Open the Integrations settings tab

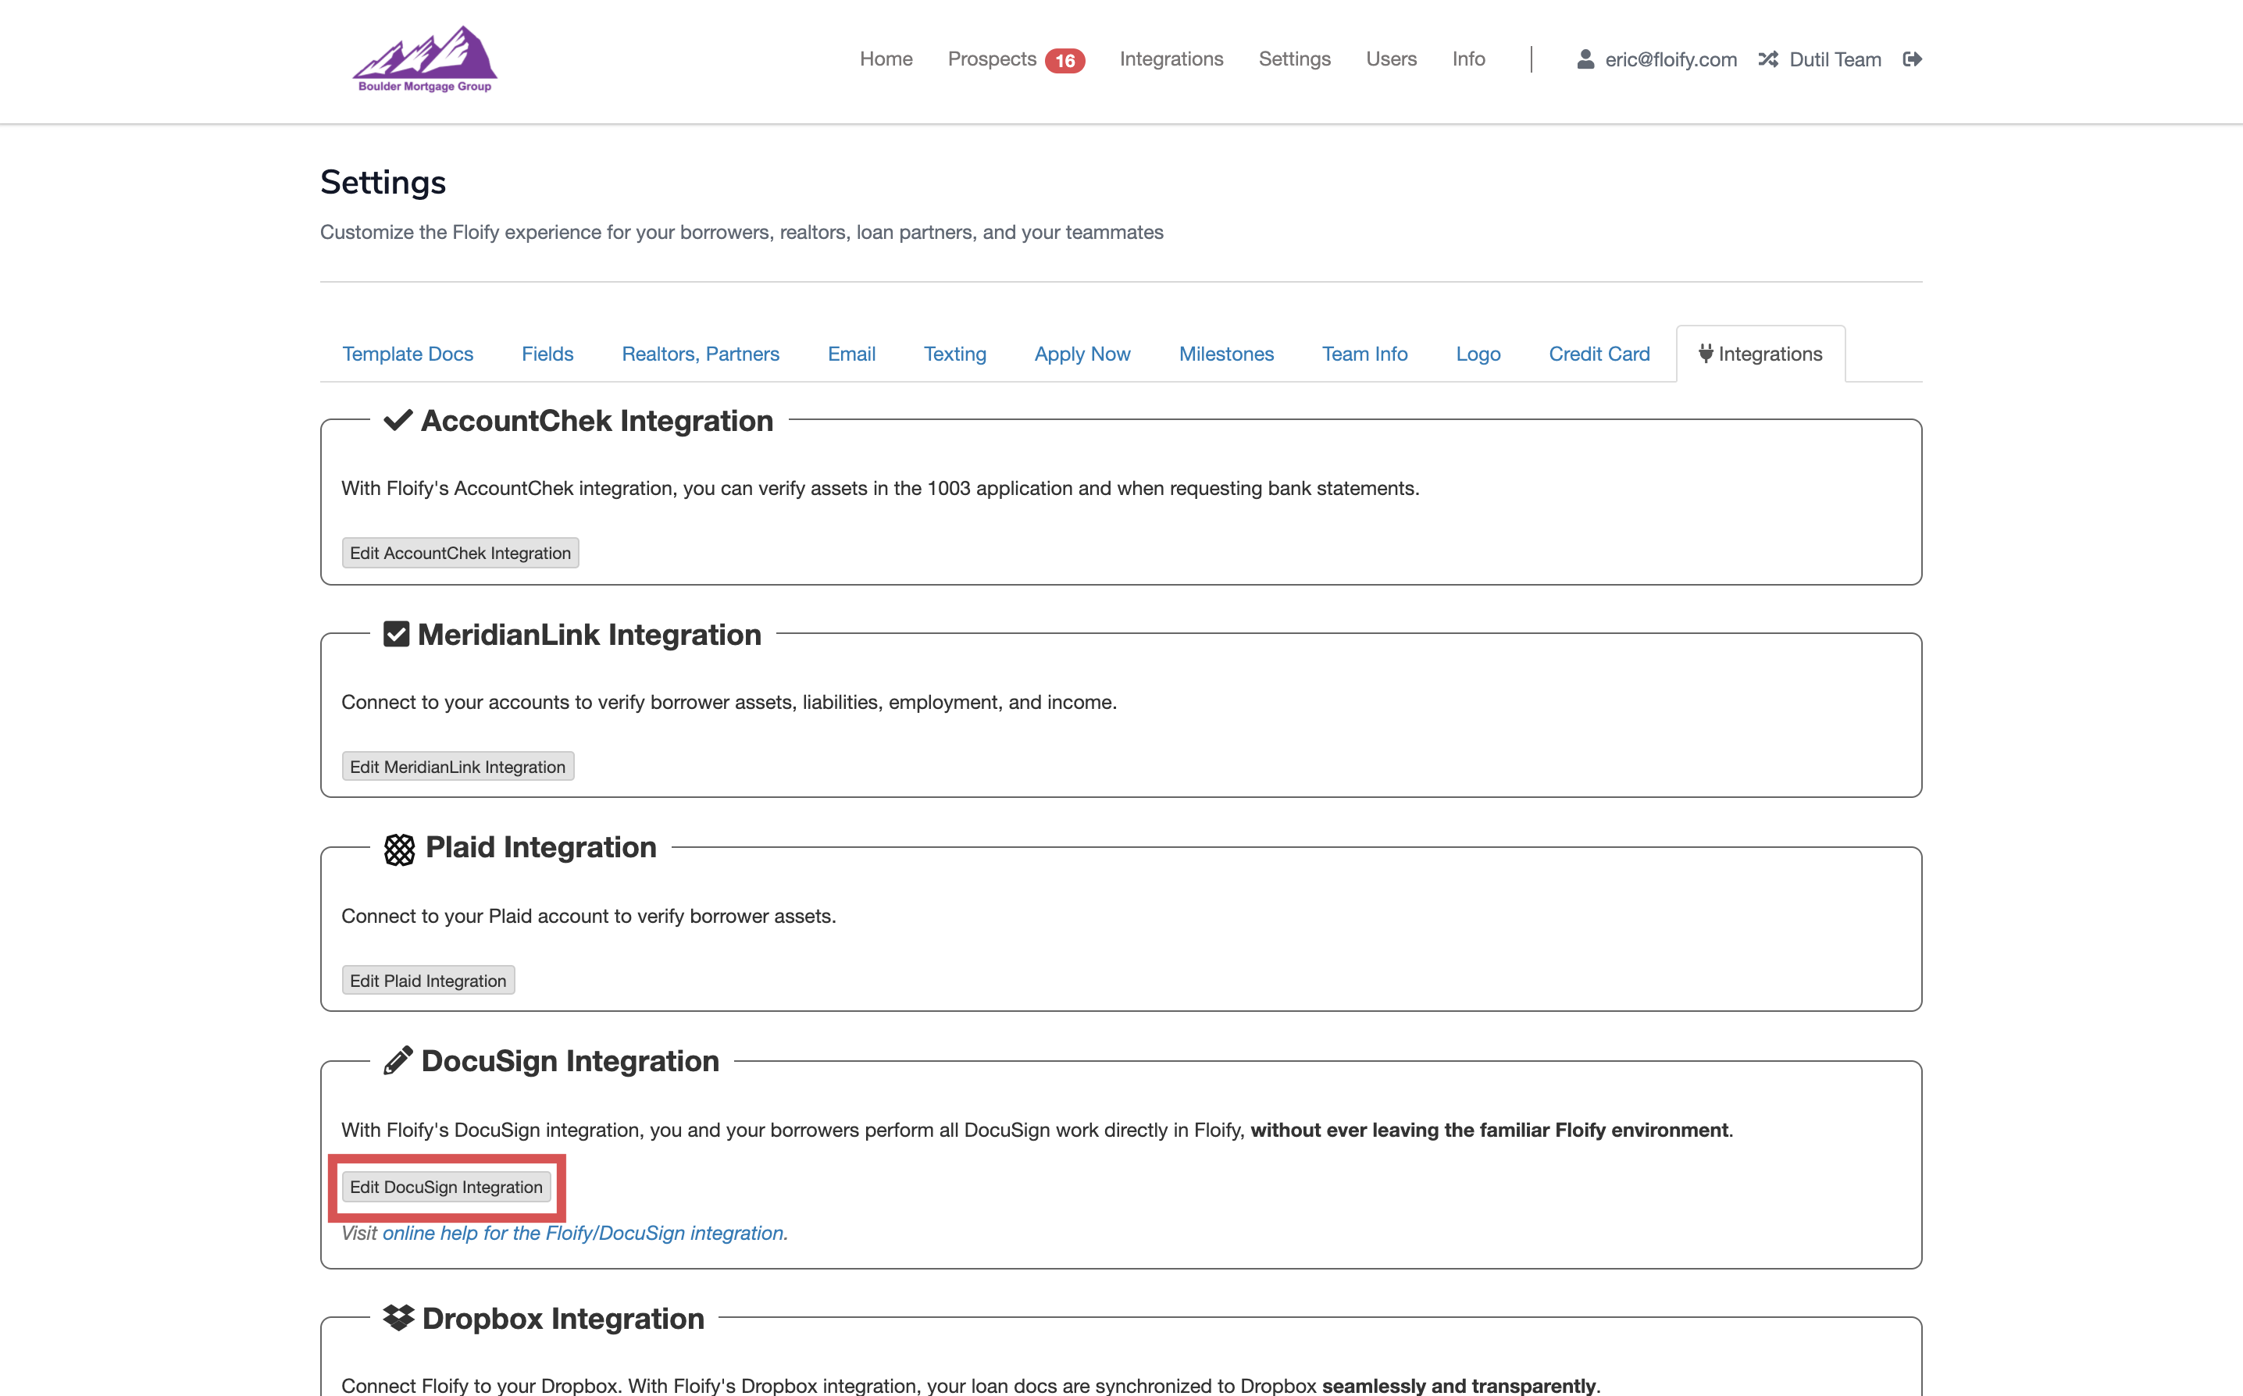tap(1760, 354)
